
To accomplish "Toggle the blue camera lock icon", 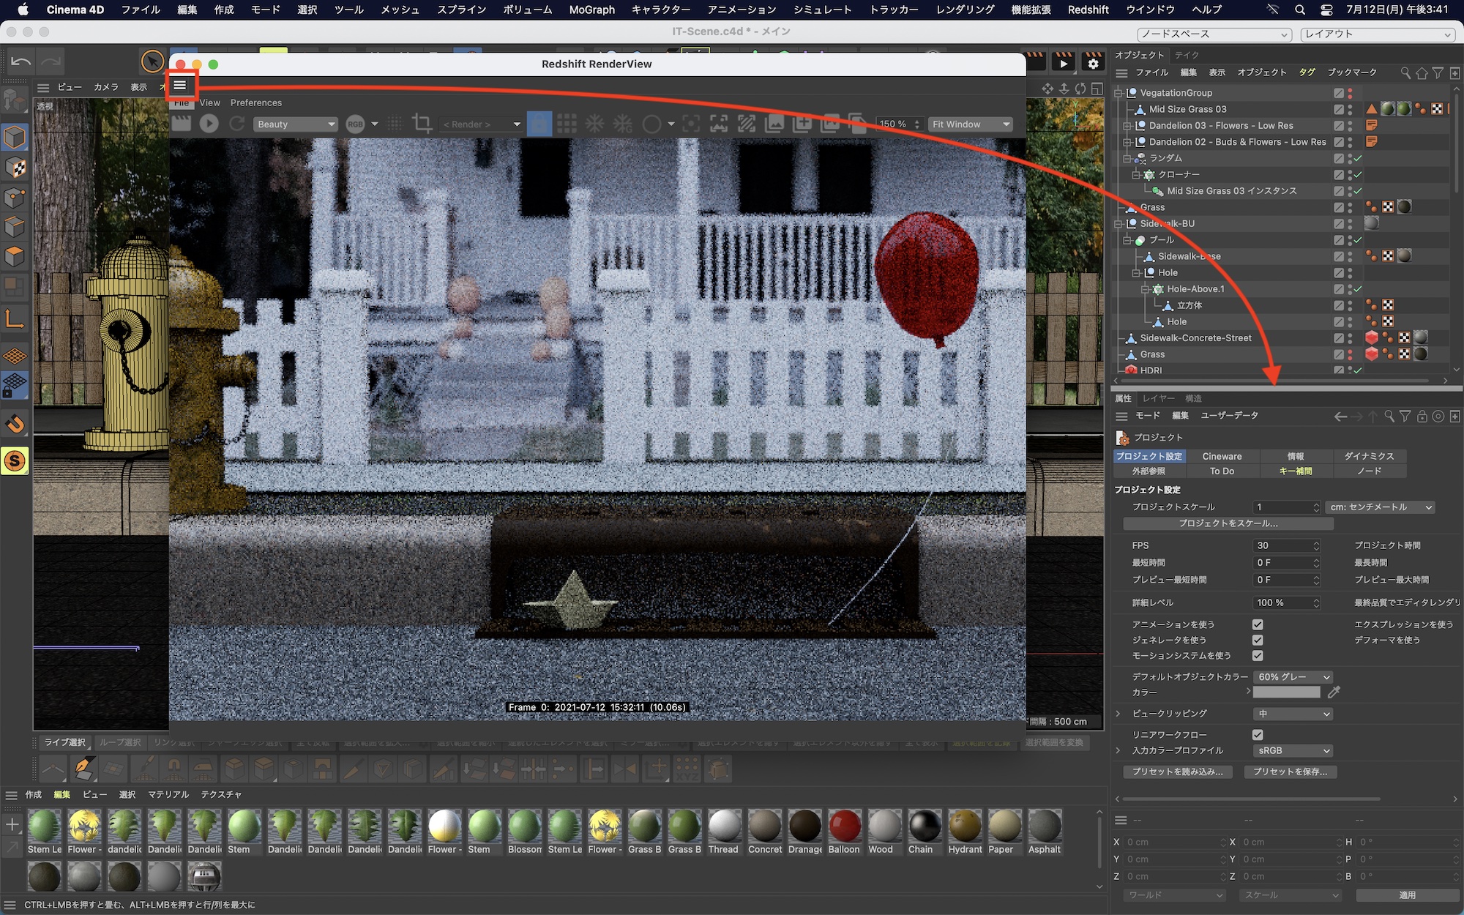I will coord(539,124).
